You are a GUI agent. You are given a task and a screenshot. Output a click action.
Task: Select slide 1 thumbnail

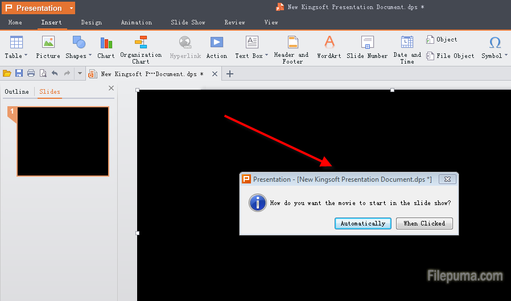click(63, 141)
